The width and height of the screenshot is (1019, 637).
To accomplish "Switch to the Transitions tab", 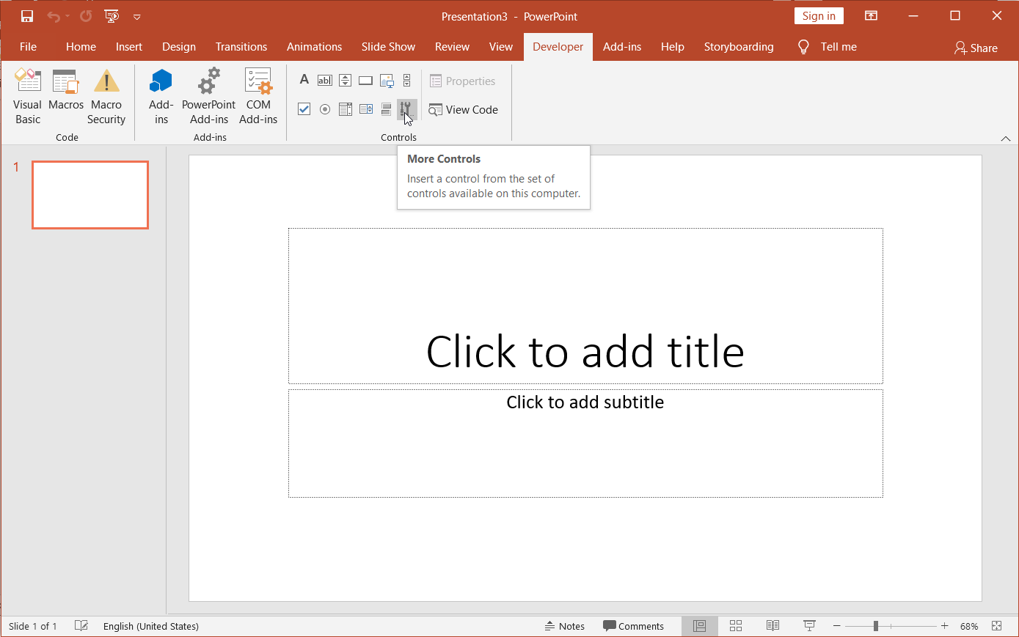I will tap(241, 47).
